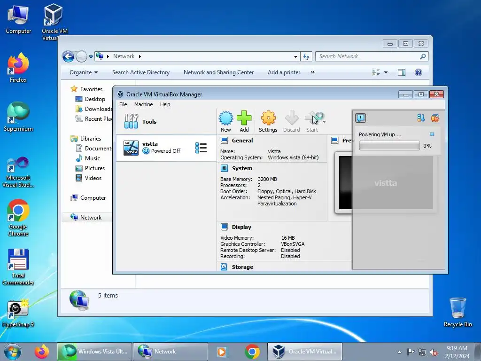Open Microsoft Visual Studio desktop shortcut

[x=18, y=172]
